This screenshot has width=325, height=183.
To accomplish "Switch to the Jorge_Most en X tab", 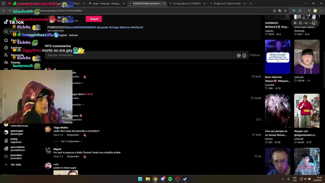I will (187, 4).
